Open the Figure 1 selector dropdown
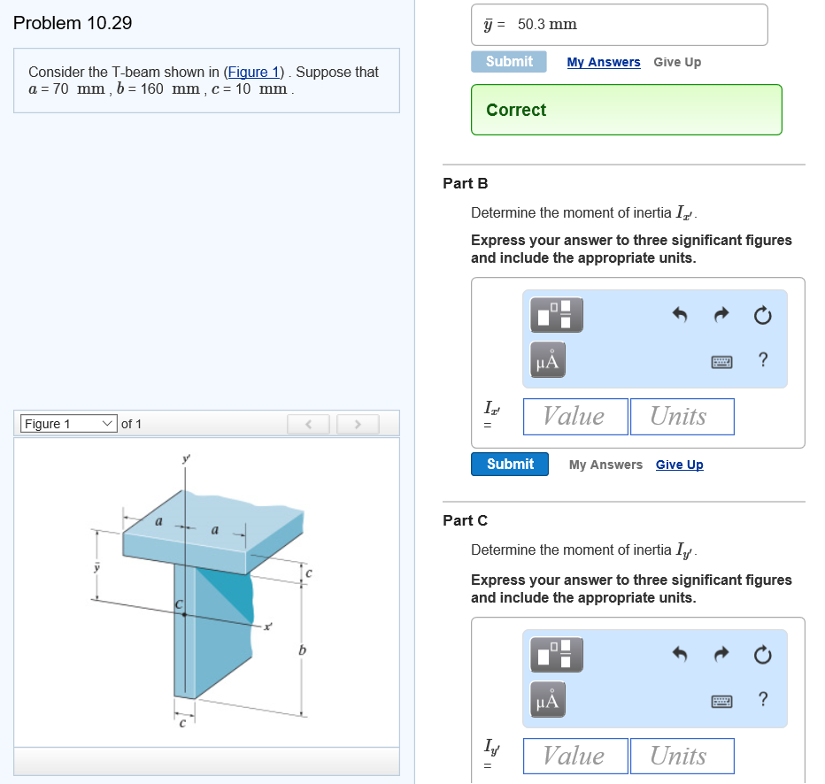Viewport: 825px width, 784px height. (x=67, y=424)
